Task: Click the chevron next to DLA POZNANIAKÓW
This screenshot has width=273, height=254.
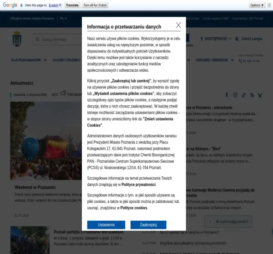Action: click(x=45, y=60)
